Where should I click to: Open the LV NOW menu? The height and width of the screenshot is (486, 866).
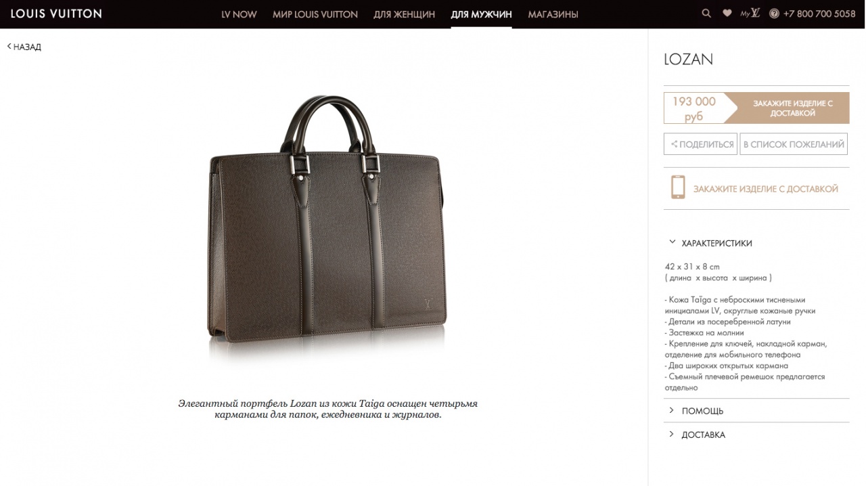click(x=239, y=14)
